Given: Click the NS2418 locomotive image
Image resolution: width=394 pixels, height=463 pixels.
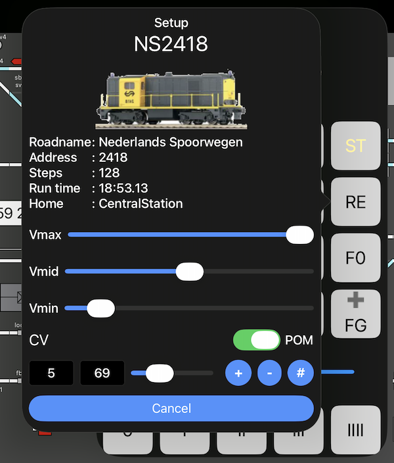Looking at the screenshot, I should point(171,99).
